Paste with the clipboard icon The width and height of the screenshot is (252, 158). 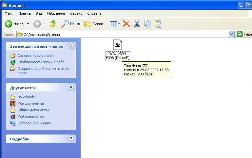pyautogui.click(x=158, y=24)
